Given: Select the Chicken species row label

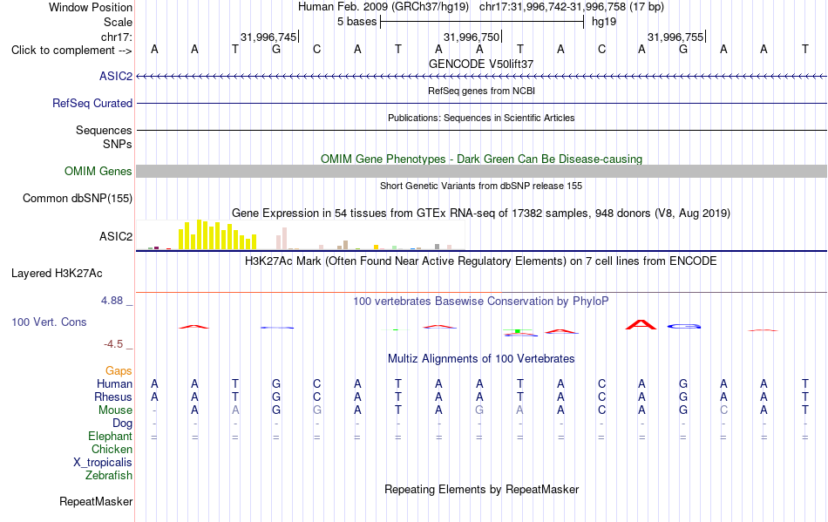Looking at the screenshot, I should [112, 449].
